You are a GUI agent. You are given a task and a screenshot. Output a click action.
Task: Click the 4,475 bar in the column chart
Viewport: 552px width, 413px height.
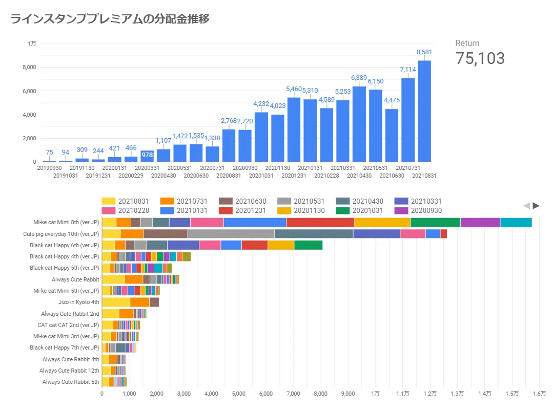tap(392, 135)
